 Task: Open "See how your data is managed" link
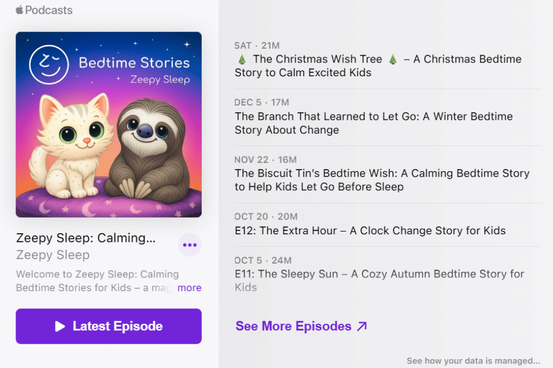click(x=473, y=361)
